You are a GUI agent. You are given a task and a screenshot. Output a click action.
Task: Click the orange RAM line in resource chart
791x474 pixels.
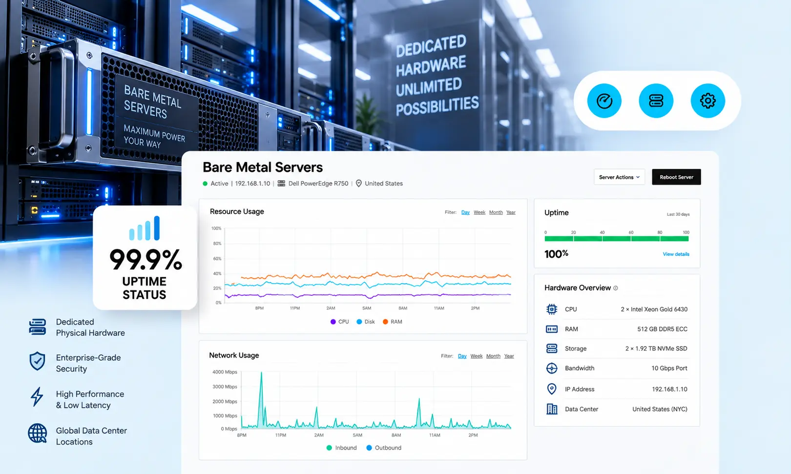pos(376,276)
